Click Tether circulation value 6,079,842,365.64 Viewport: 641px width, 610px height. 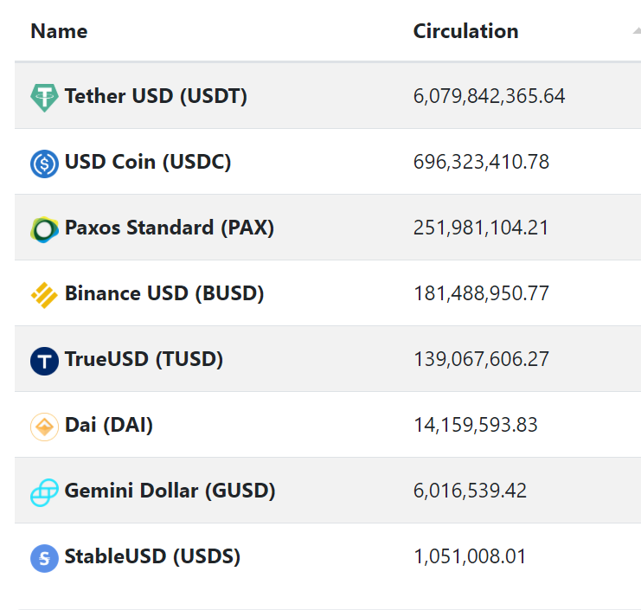coord(489,96)
